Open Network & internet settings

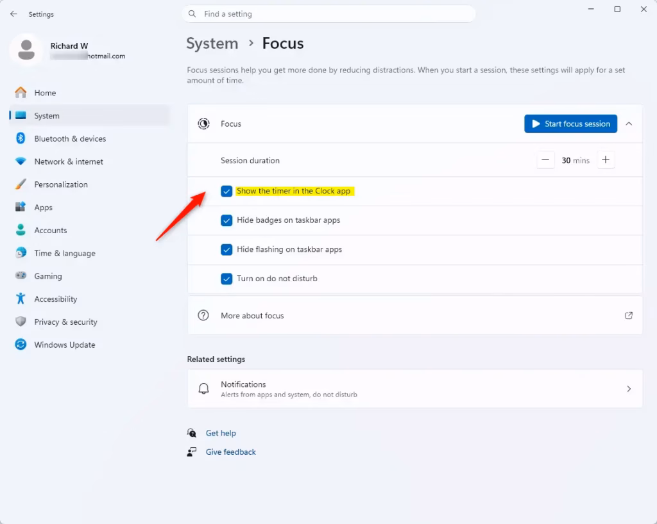pyautogui.click(x=89, y=161)
